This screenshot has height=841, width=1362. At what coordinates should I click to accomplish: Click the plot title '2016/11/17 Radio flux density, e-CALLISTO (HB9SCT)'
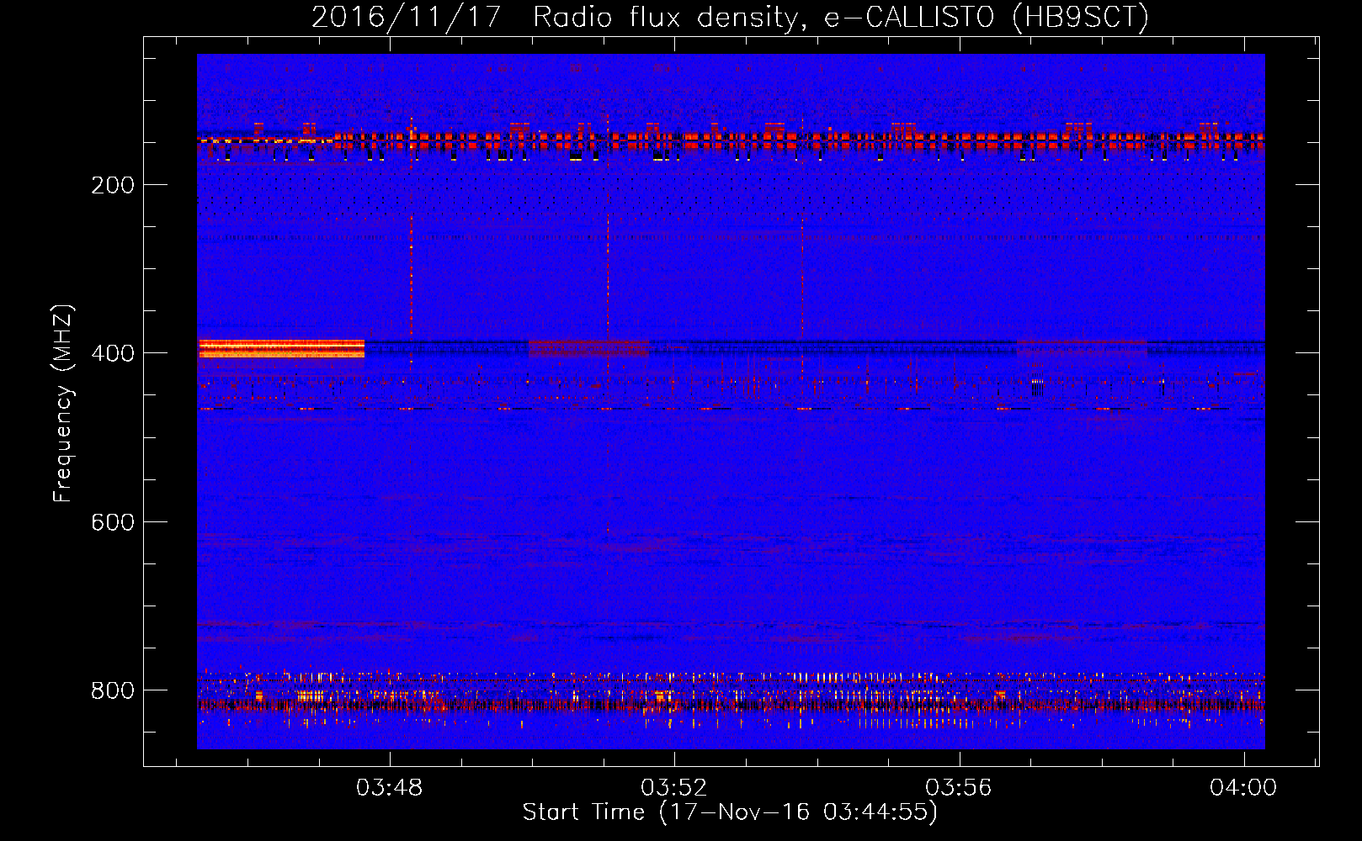pos(730,17)
